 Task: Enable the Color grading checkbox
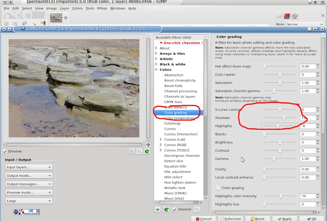[x=218, y=188]
